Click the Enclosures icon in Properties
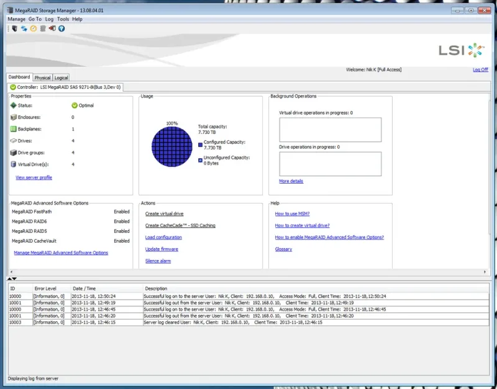 (x=13, y=117)
